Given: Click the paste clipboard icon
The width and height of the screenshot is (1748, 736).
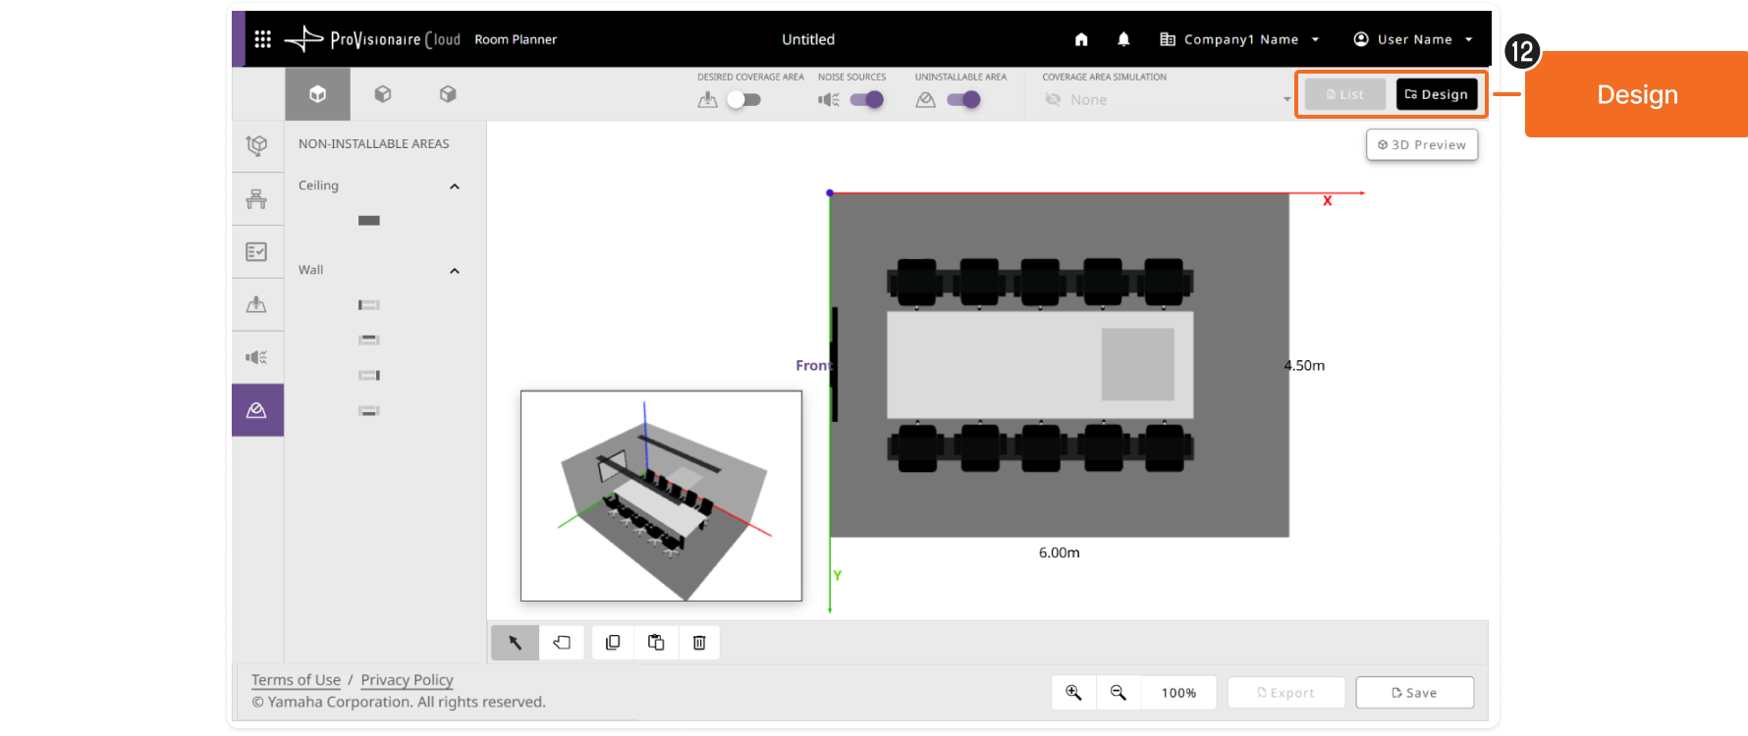Looking at the screenshot, I should (656, 643).
